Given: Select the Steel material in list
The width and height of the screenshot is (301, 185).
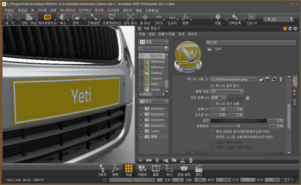Looking at the screenshot, I should pyautogui.click(x=154, y=84).
